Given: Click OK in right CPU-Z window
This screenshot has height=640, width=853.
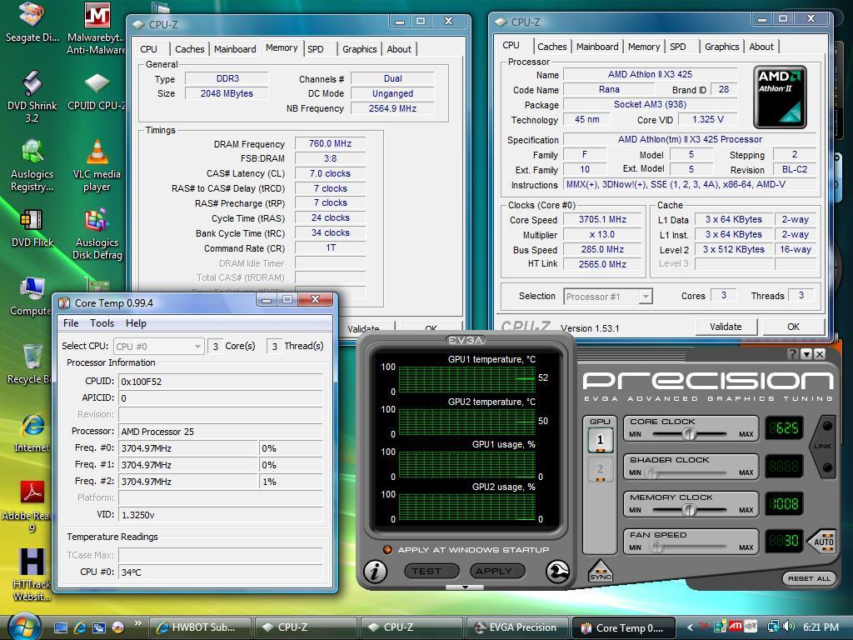Looking at the screenshot, I should pyautogui.click(x=793, y=327).
